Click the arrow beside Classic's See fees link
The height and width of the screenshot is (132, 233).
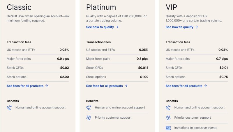tap(47, 86)
